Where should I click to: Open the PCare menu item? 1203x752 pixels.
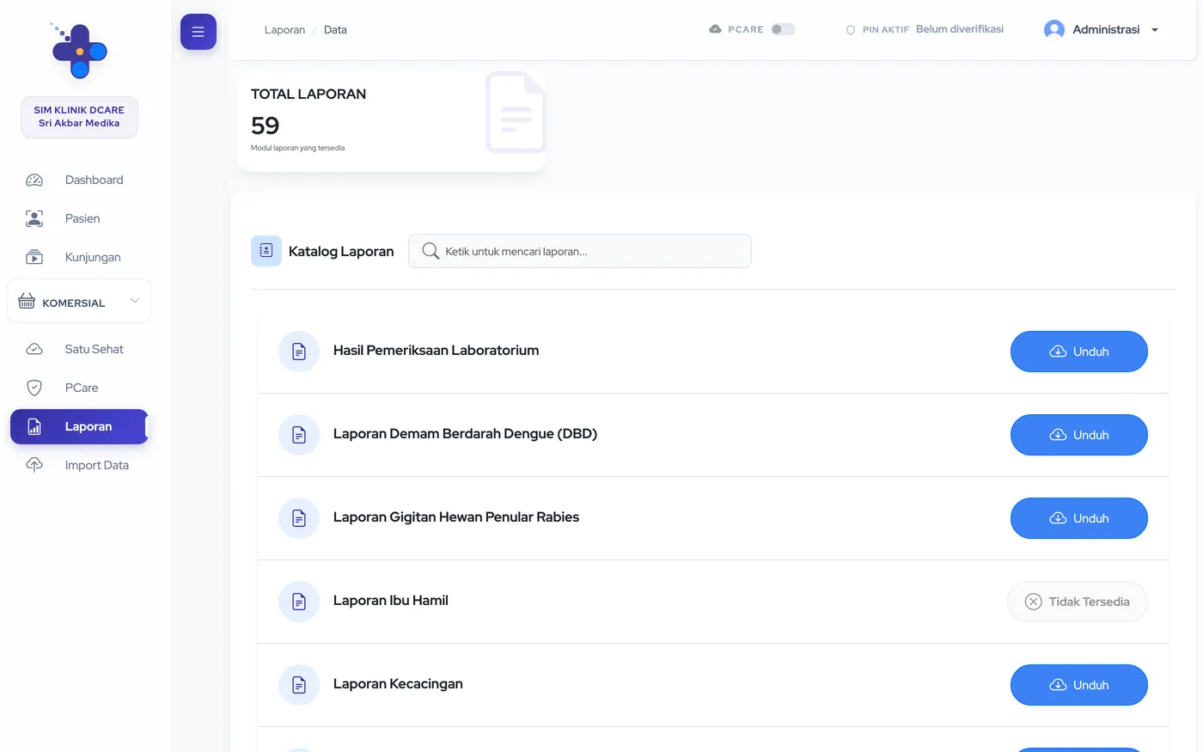(x=79, y=388)
